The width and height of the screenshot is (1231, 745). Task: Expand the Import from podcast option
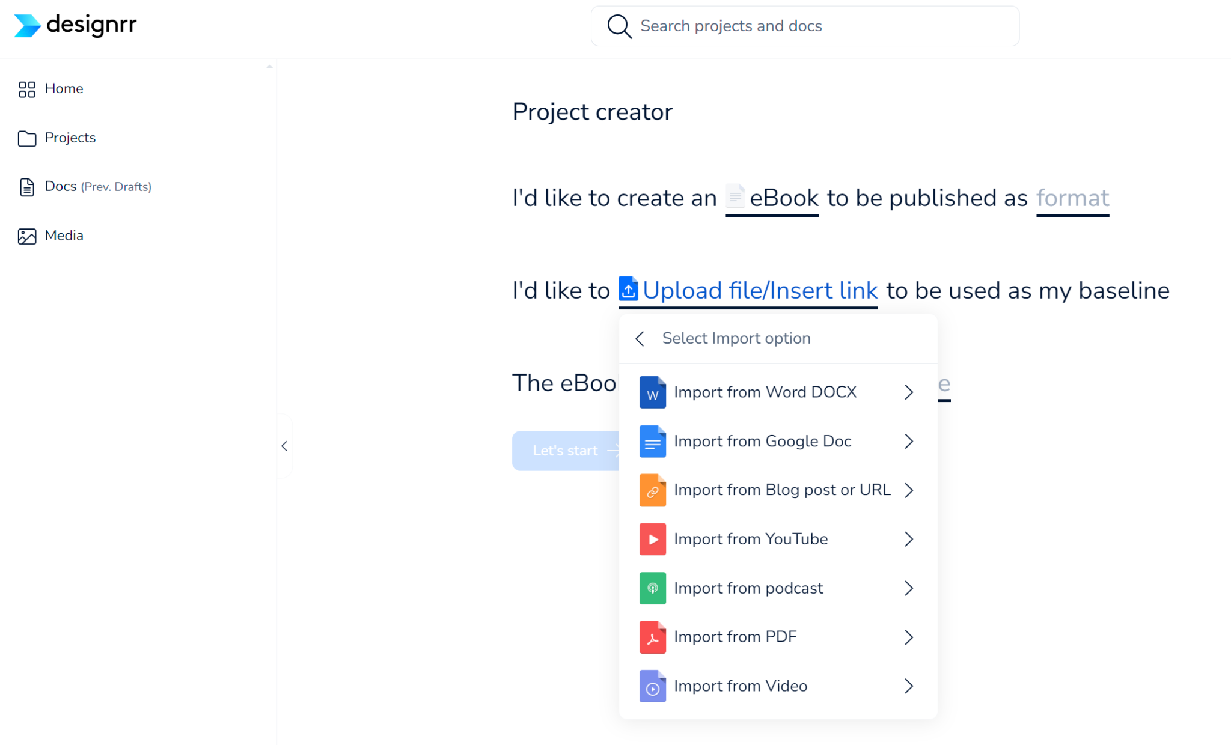coord(908,588)
